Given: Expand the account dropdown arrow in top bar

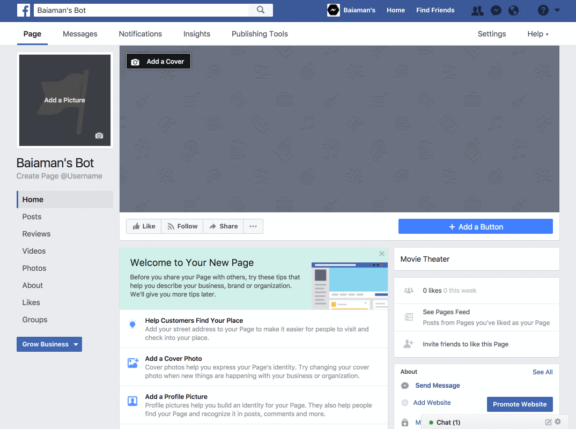Looking at the screenshot, I should pyautogui.click(x=557, y=10).
